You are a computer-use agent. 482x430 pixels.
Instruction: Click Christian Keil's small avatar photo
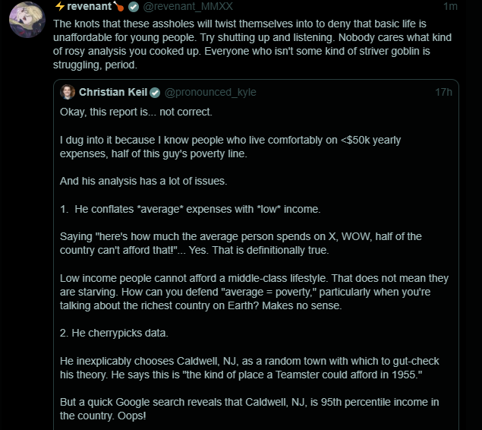(x=68, y=92)
